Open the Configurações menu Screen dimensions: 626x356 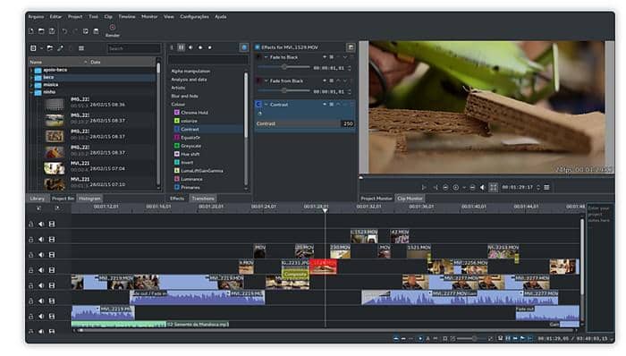click(194, 17)
